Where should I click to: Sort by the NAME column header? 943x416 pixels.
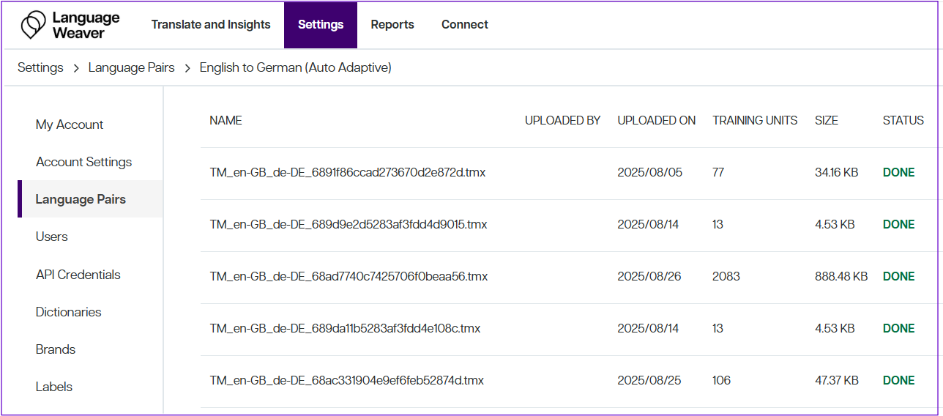(x=225, y=121)
